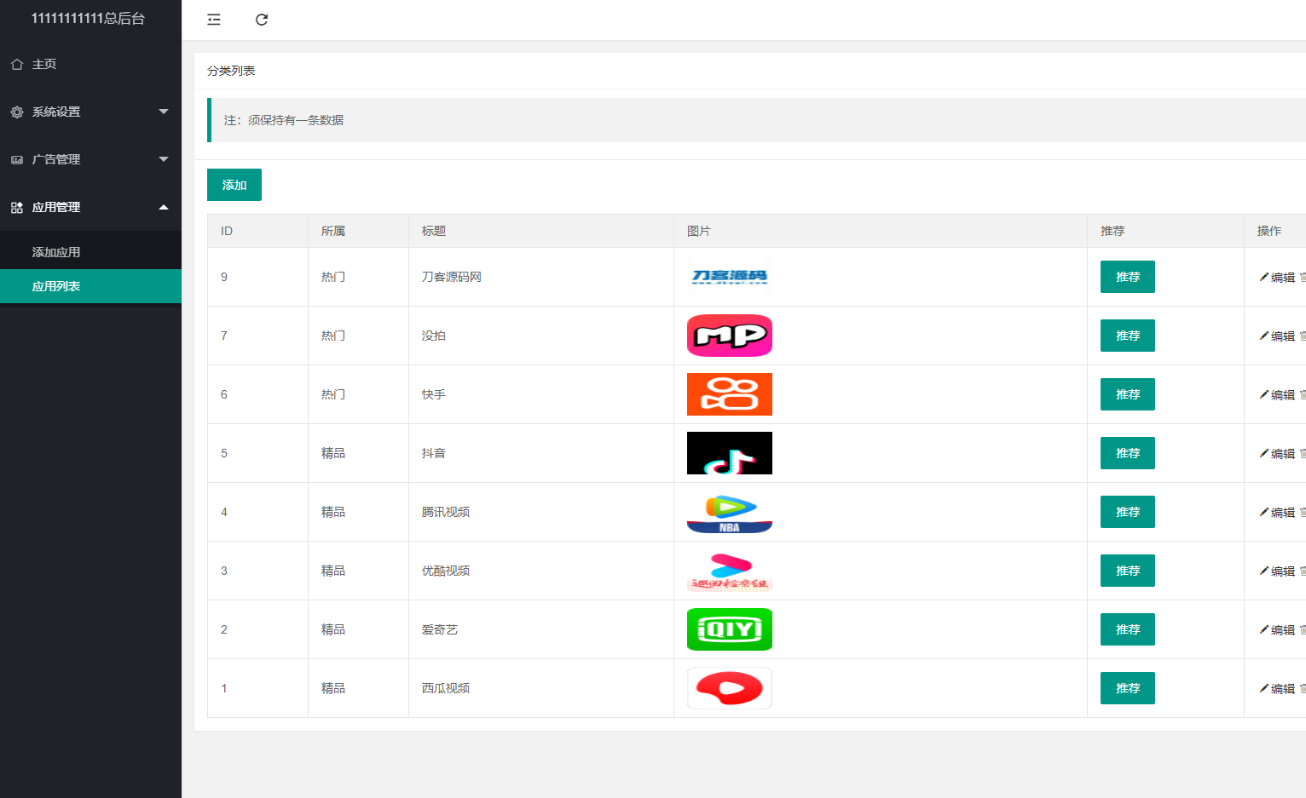Click the 腾讯视频 NBA logo thumbnail

[x=730, y=512]
